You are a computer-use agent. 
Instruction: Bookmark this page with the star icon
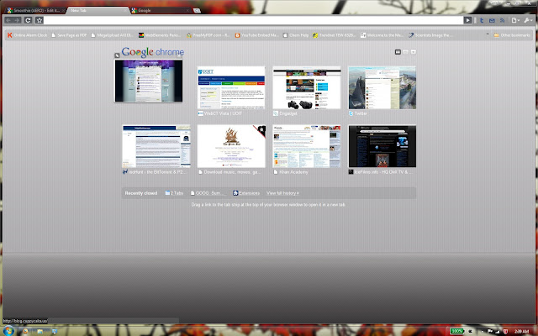(40, 20)
